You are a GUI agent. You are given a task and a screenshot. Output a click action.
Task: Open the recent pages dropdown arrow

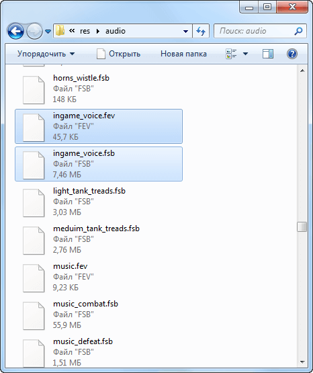[48, 31]
